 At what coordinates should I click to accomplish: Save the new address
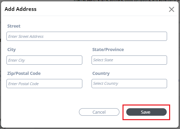tap(146, 112)
